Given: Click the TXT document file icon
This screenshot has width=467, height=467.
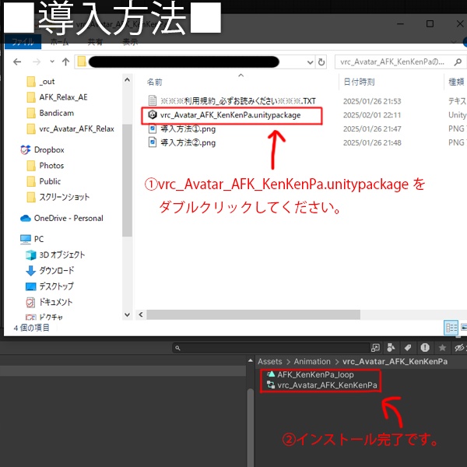Looking at the screenshot, I should (x=153, y=100).
